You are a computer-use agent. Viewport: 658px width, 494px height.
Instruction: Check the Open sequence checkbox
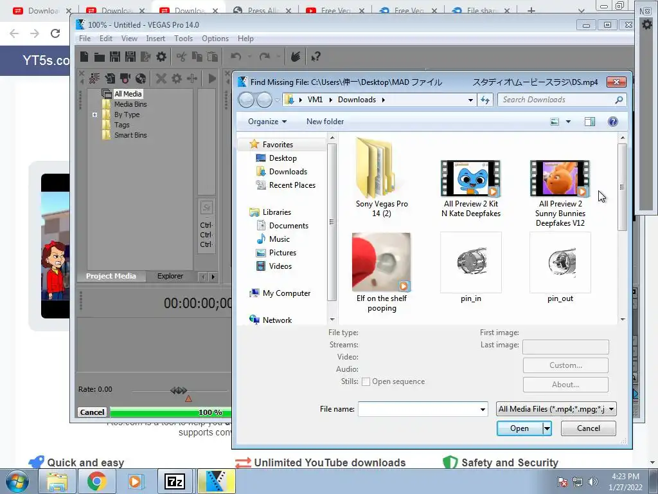tap(366, 381)
